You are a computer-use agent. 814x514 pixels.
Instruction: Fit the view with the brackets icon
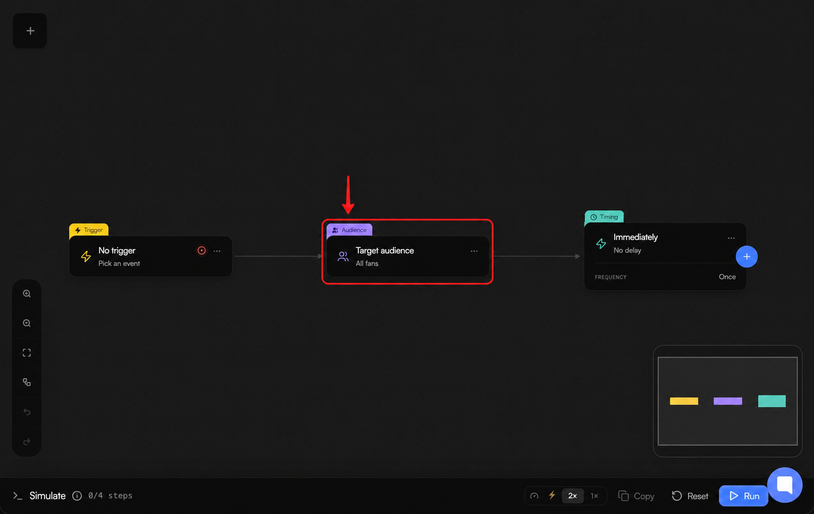pos(27,353)
